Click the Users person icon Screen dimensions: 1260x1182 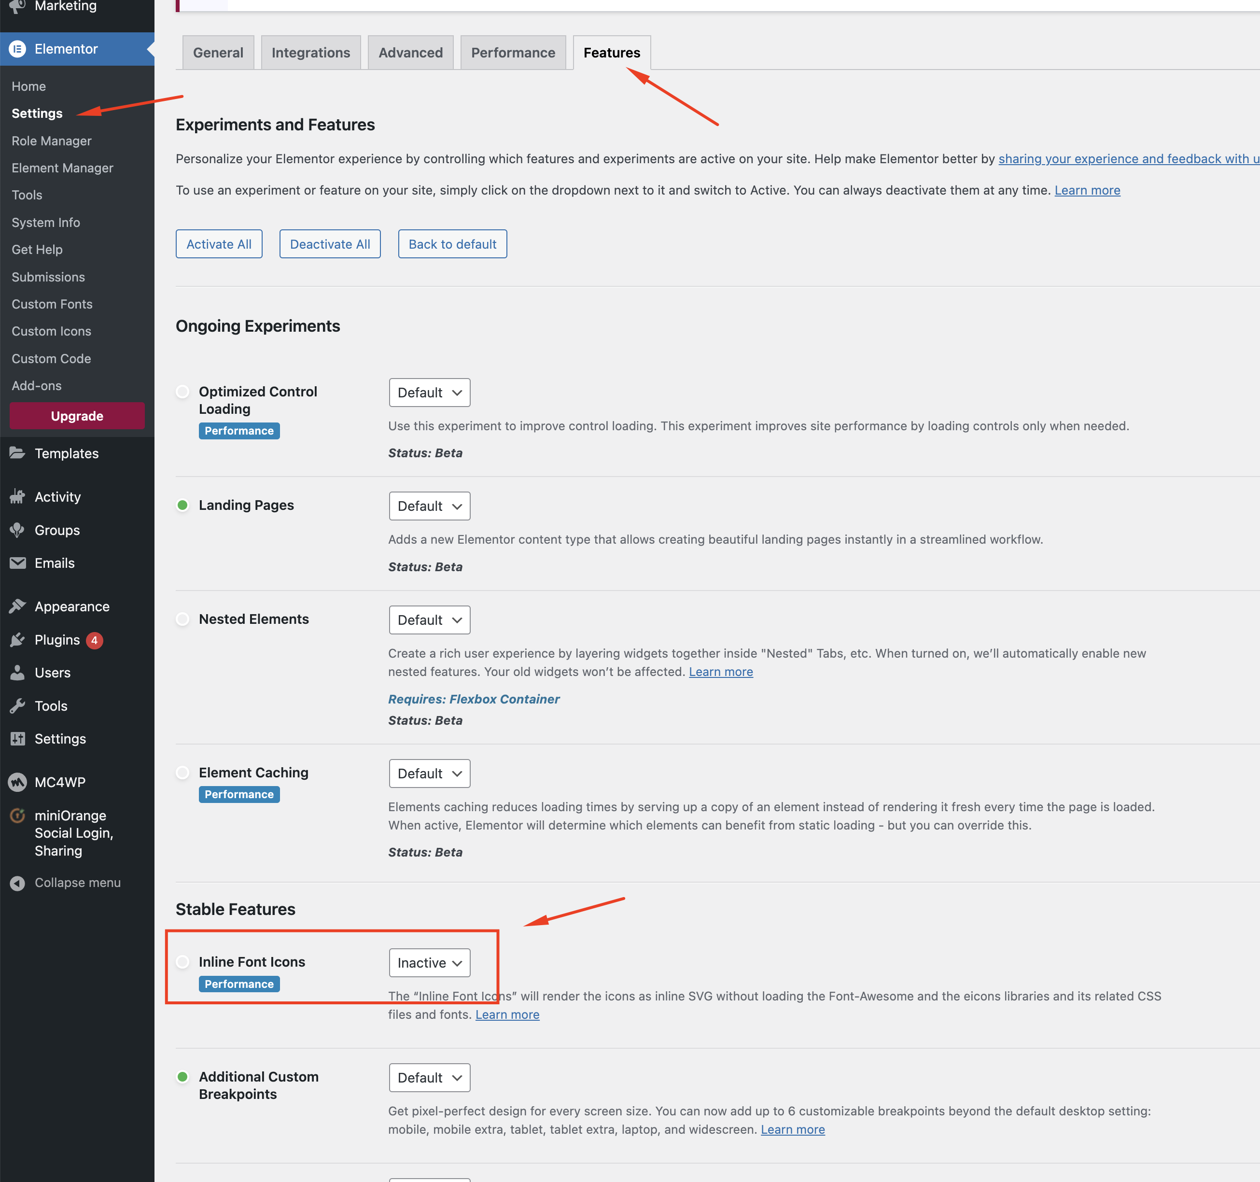(18, 673)
